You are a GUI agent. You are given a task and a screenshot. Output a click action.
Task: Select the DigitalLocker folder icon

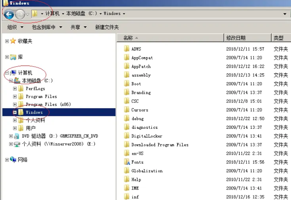tap(127, 136)
